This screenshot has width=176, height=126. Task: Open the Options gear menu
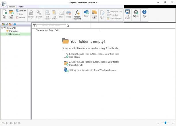pyautogui.click(x=136, y=14)
